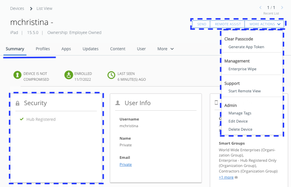
Task: Click +1 more under Smart Groups
Action: pyautogui.click(x=226, y=177)
